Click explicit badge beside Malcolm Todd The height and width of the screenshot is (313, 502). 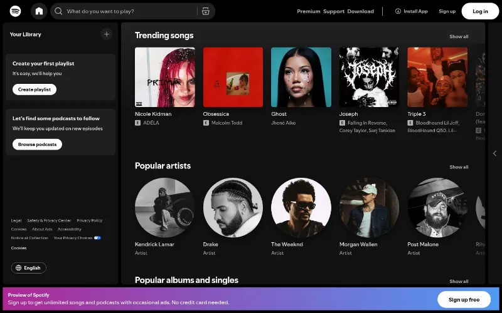tap(206, 123)
